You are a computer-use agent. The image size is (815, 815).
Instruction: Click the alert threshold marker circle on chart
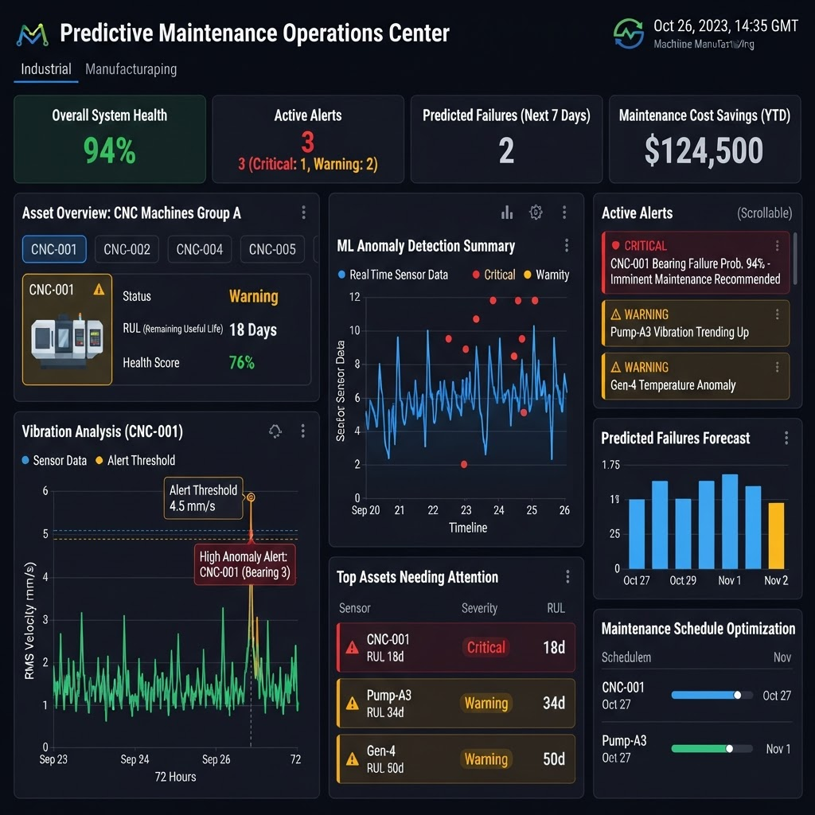pyautogui.click(x=251, y=497)
